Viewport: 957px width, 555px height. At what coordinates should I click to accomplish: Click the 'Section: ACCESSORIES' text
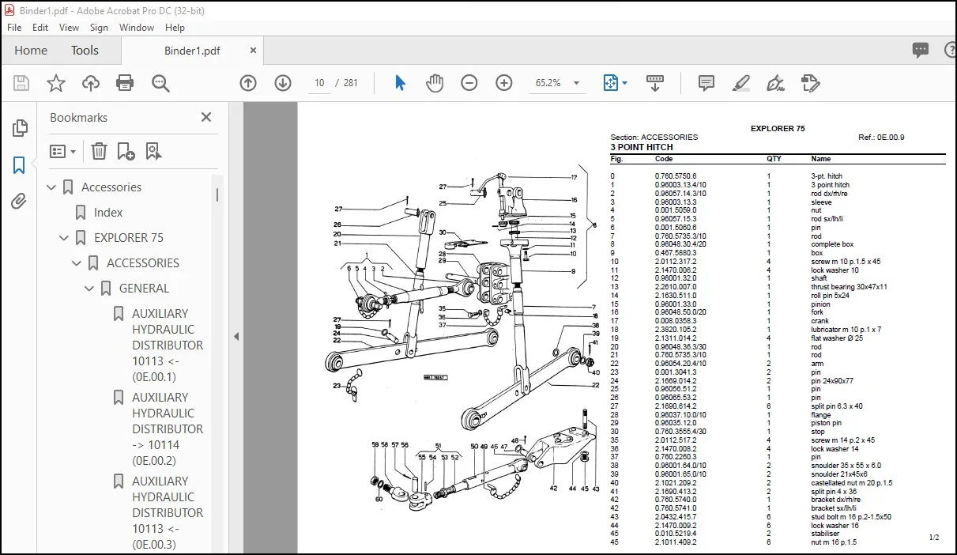654,138
